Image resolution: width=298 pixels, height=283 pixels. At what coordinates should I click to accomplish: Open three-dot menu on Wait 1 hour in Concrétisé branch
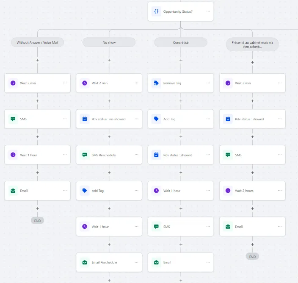click(x=208, y=191)
